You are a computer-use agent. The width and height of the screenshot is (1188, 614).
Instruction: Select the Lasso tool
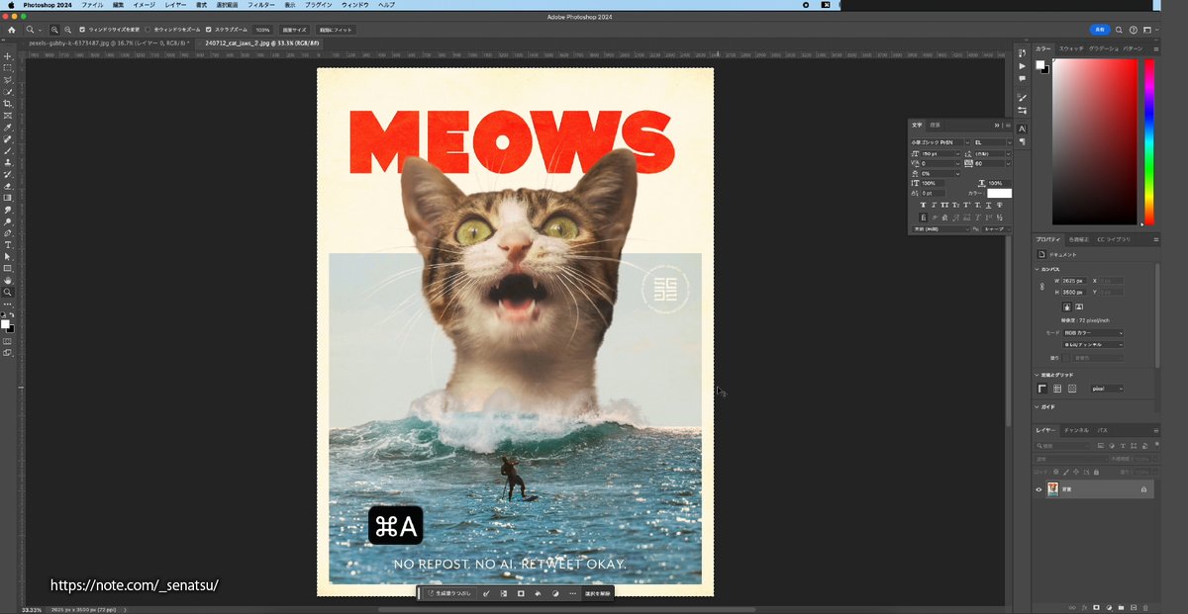(x=8, y=80)
